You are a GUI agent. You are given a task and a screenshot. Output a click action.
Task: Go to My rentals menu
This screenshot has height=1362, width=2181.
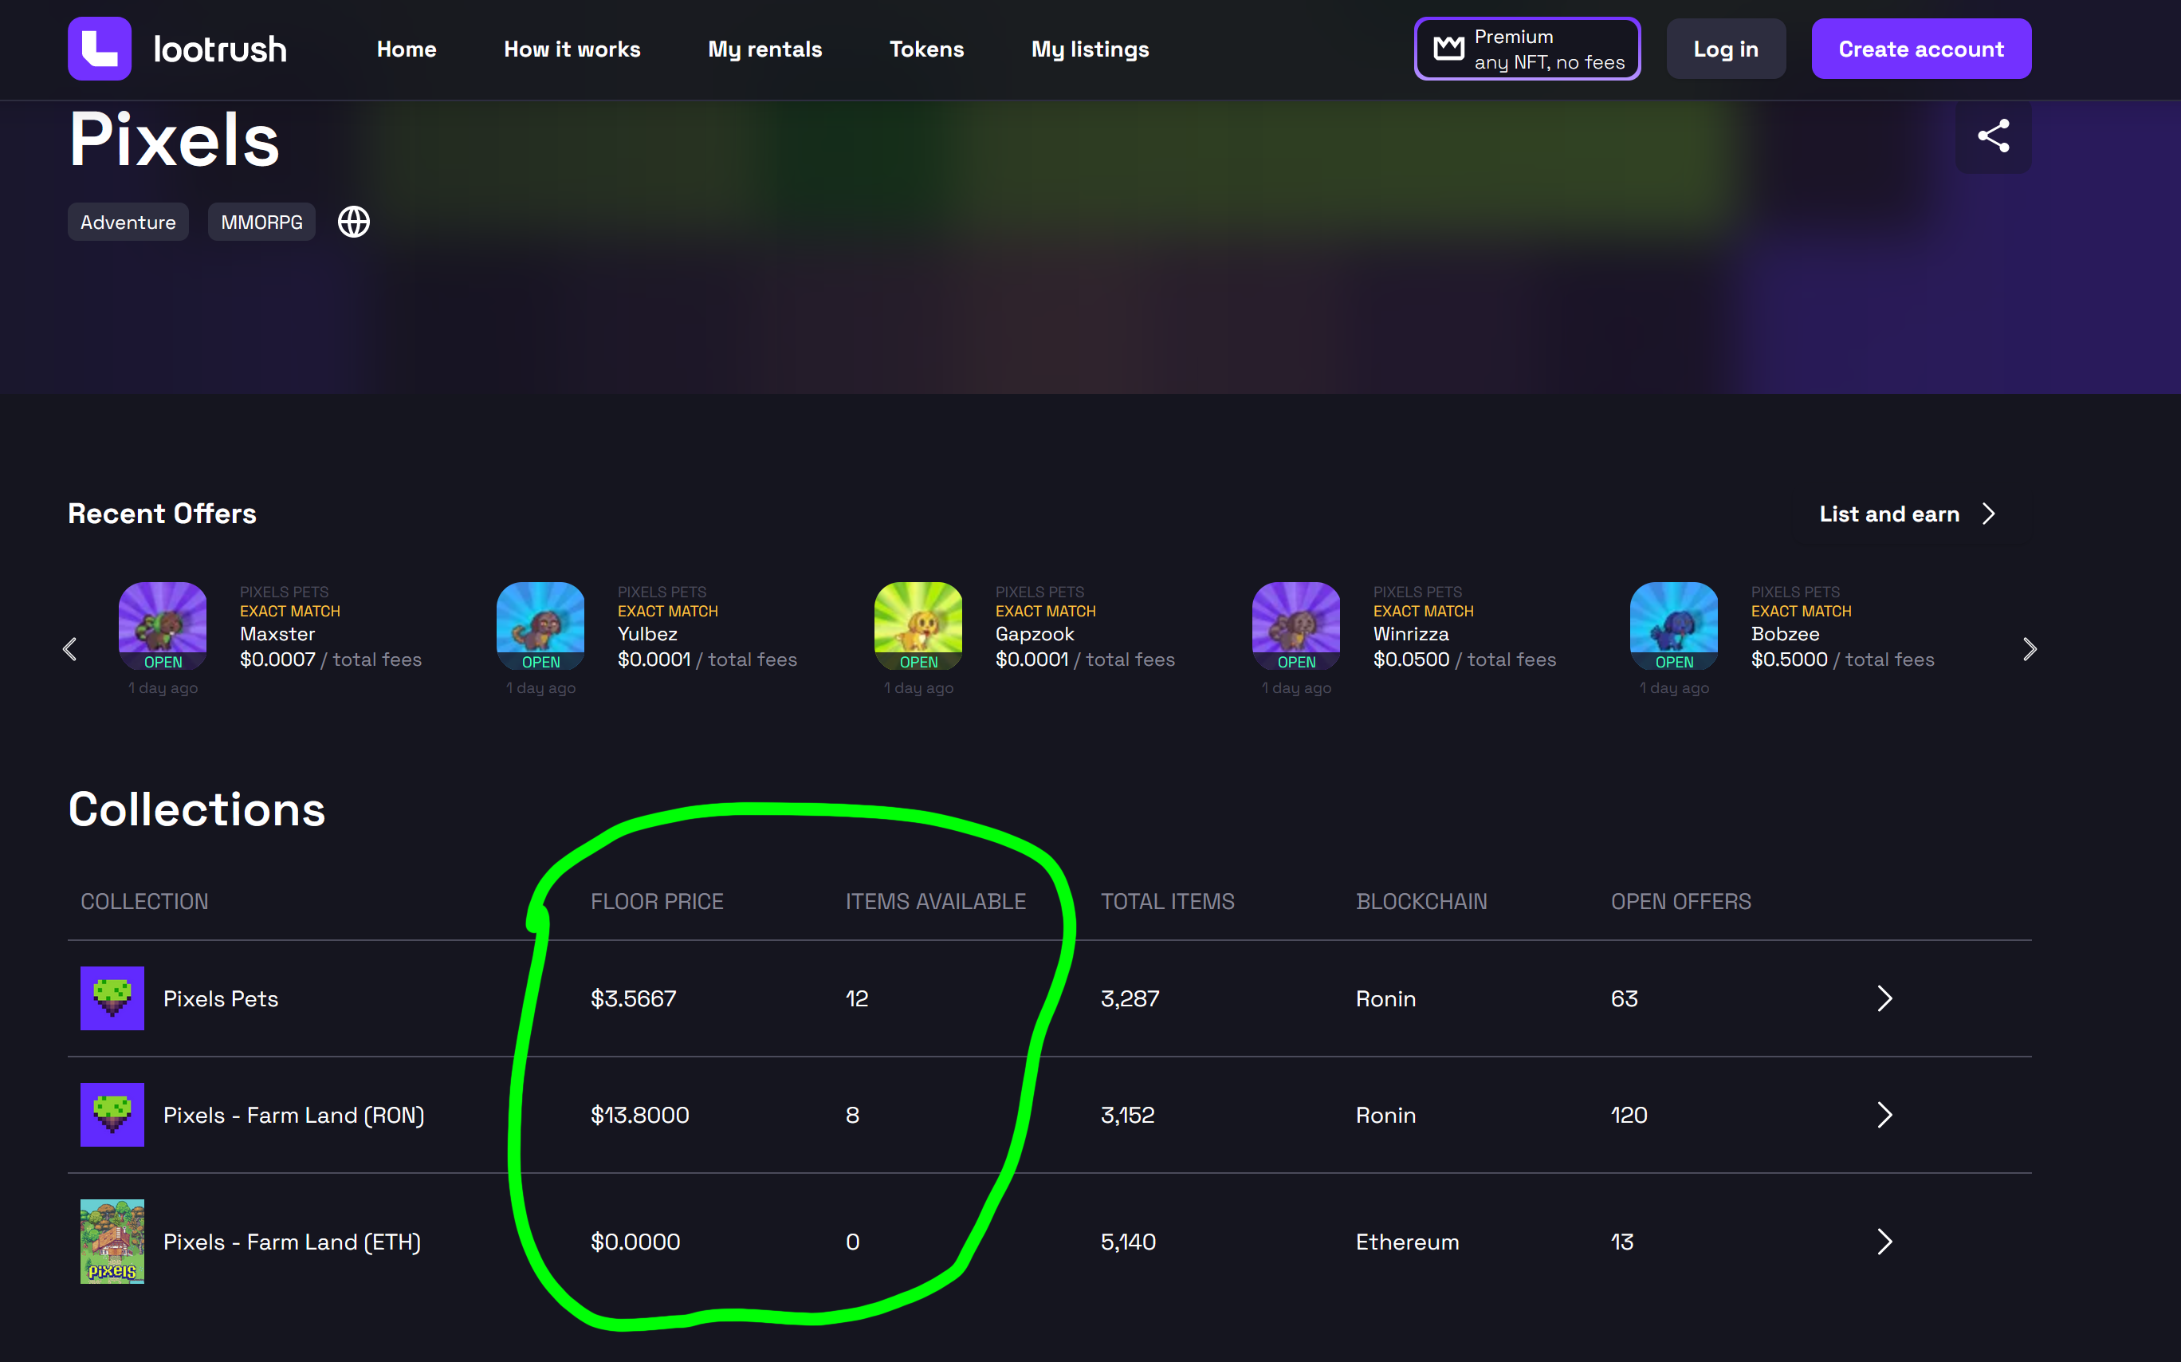click(764, 49)
